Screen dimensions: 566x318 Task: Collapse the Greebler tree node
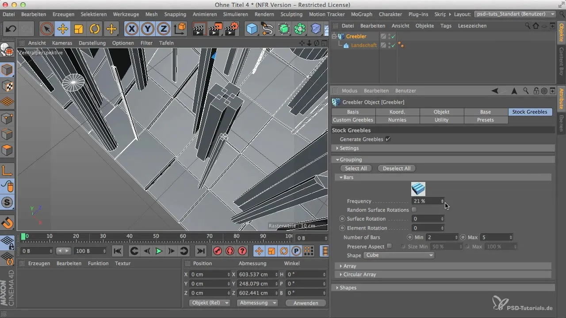coord(335,36)
